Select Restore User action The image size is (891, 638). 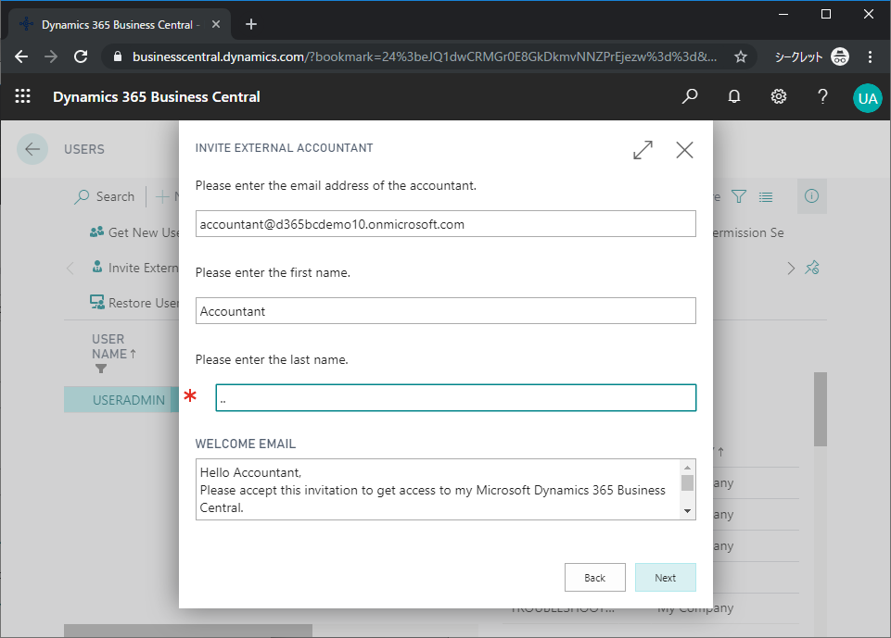[x=134, y=303]
